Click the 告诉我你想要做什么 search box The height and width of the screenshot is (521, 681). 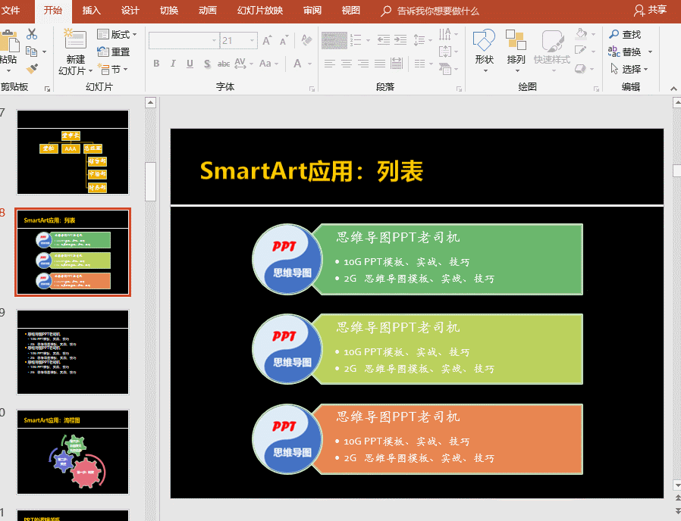coord(430,11)
